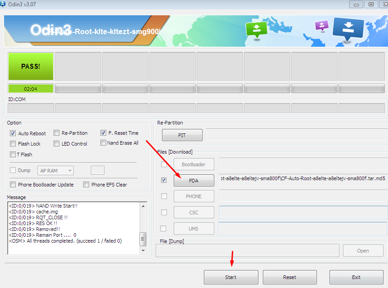Click the Message log scrollbar thumb
Viewport: 388px width, 288px height.
tap(143, 239)
